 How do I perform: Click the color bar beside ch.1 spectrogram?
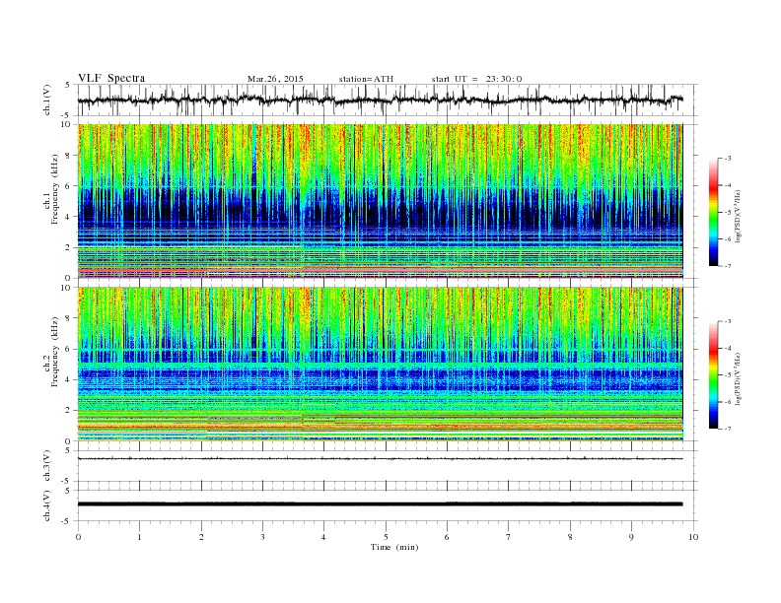pyautogui.click(x=714, y=212)
